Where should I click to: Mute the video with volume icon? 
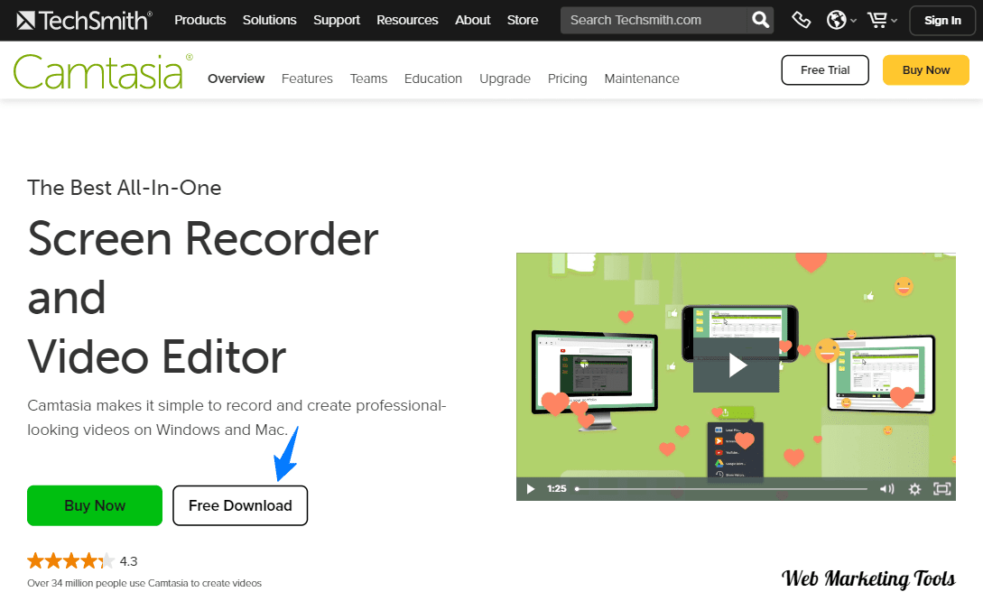tap(886, 489)
